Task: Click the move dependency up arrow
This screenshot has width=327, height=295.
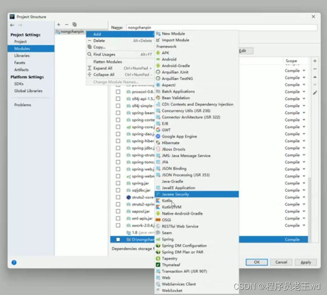Action: 315,77
